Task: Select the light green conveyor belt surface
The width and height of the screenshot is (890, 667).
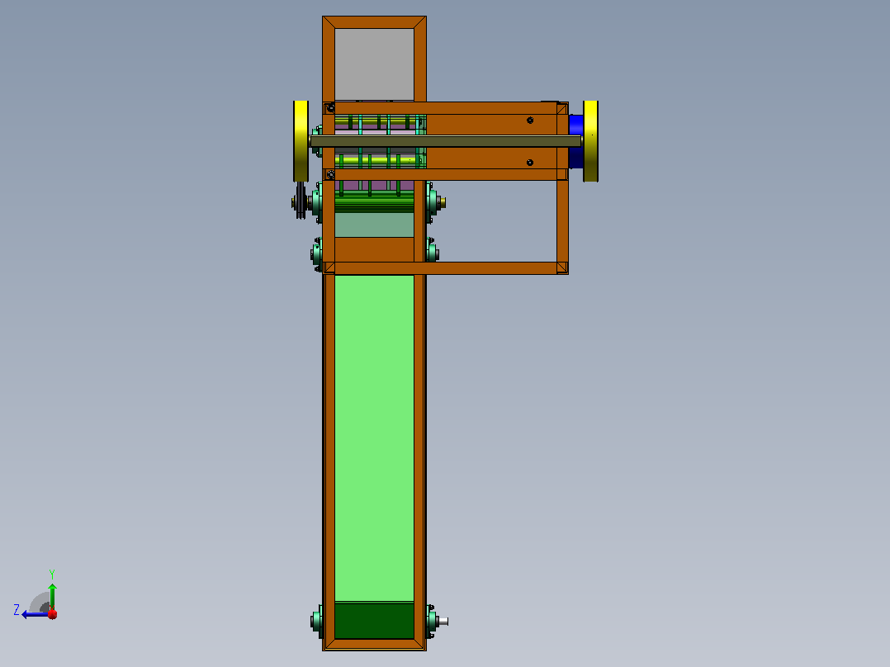Action: pyautogui.click(x=374, y=438)
